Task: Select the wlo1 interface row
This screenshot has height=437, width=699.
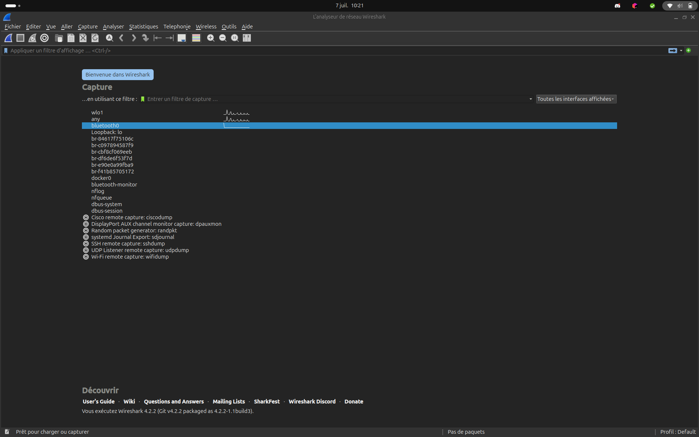Action: tap(349, 113)
